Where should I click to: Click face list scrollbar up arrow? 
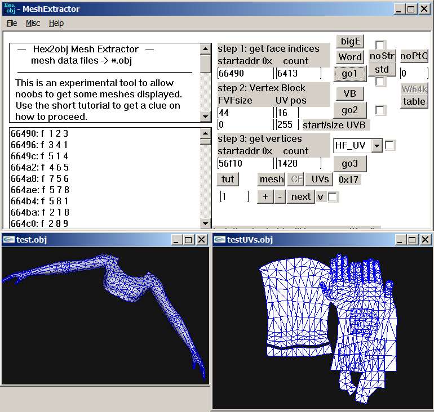(205, 133)
